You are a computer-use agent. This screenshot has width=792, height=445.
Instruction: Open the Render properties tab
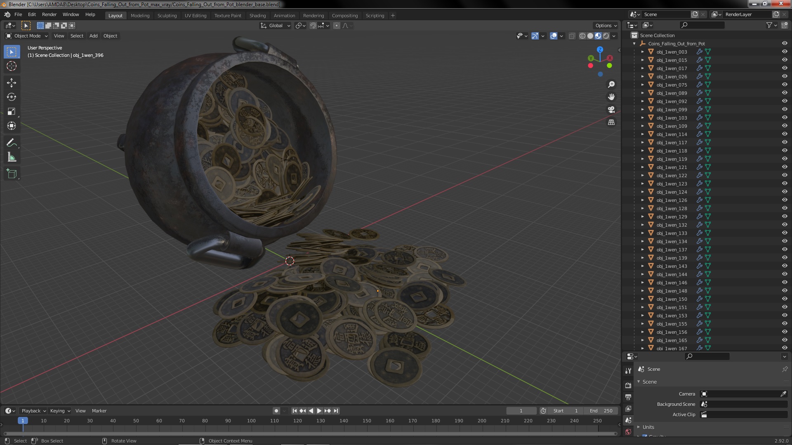pyautogui.click(x=628, y=386)
